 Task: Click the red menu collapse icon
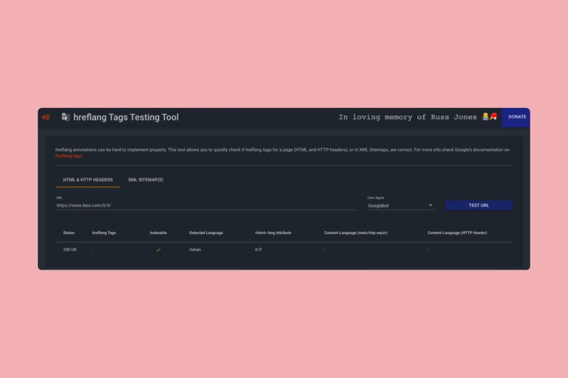pos(46,117)
